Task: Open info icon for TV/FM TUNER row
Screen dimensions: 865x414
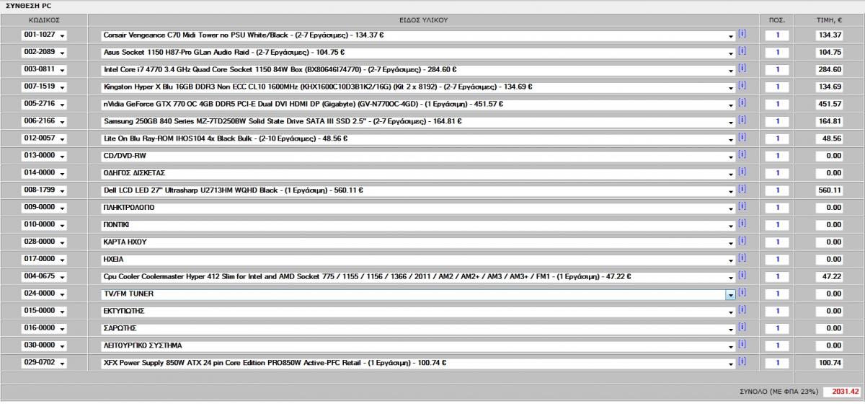Action: (x=742, y=294)
